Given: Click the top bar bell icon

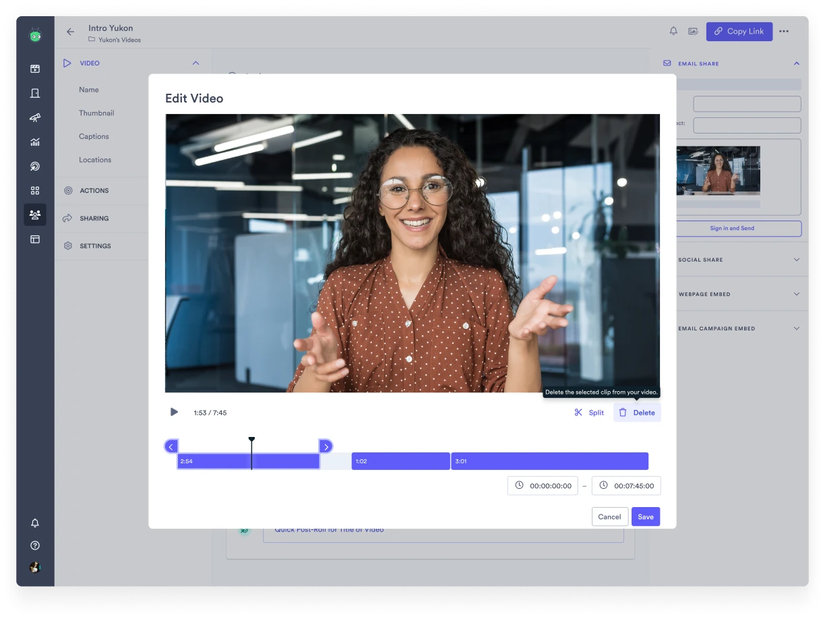Looking at the screenshot, I should click(x=673, y=31).
